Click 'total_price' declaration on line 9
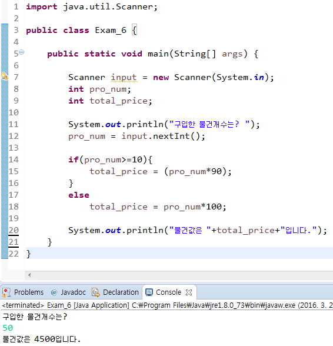The width and height of the screenshot is (333, 346). click(118, 101)
